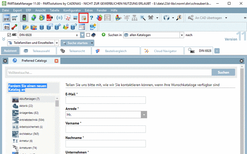The image size is (247, 154).
Task: Open the shopping cart toolbar icon
Action: pyautogui.click(x=14, y=18)
